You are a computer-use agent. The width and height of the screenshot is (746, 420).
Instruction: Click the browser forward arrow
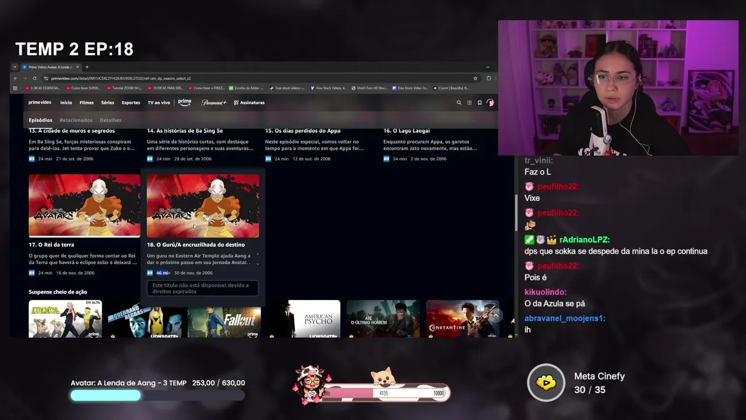click(x=25, y=78)
